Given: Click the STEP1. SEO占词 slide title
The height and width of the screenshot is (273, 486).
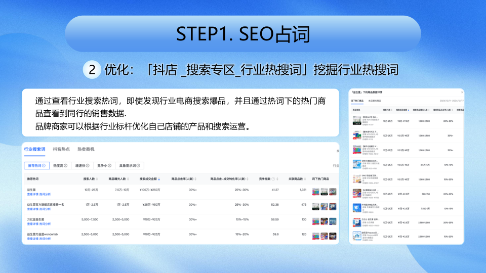Looking at the screenshot, I should click(x=243, y=34).
